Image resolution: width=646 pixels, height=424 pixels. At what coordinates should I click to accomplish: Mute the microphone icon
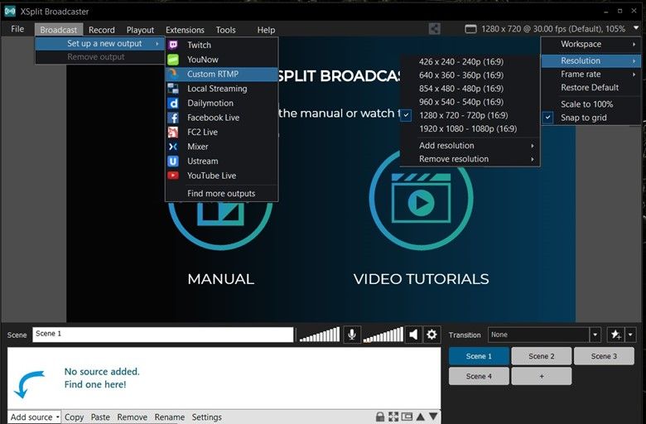coord(352,335)
